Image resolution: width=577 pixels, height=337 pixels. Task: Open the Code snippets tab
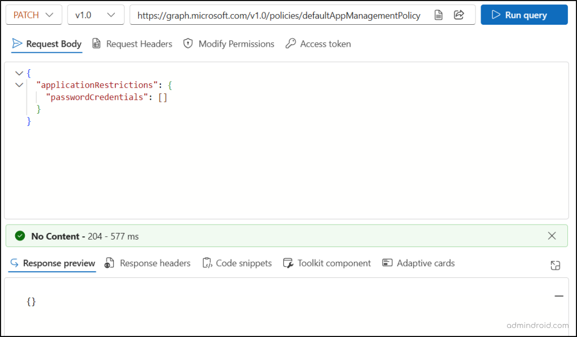click(237, 263)
